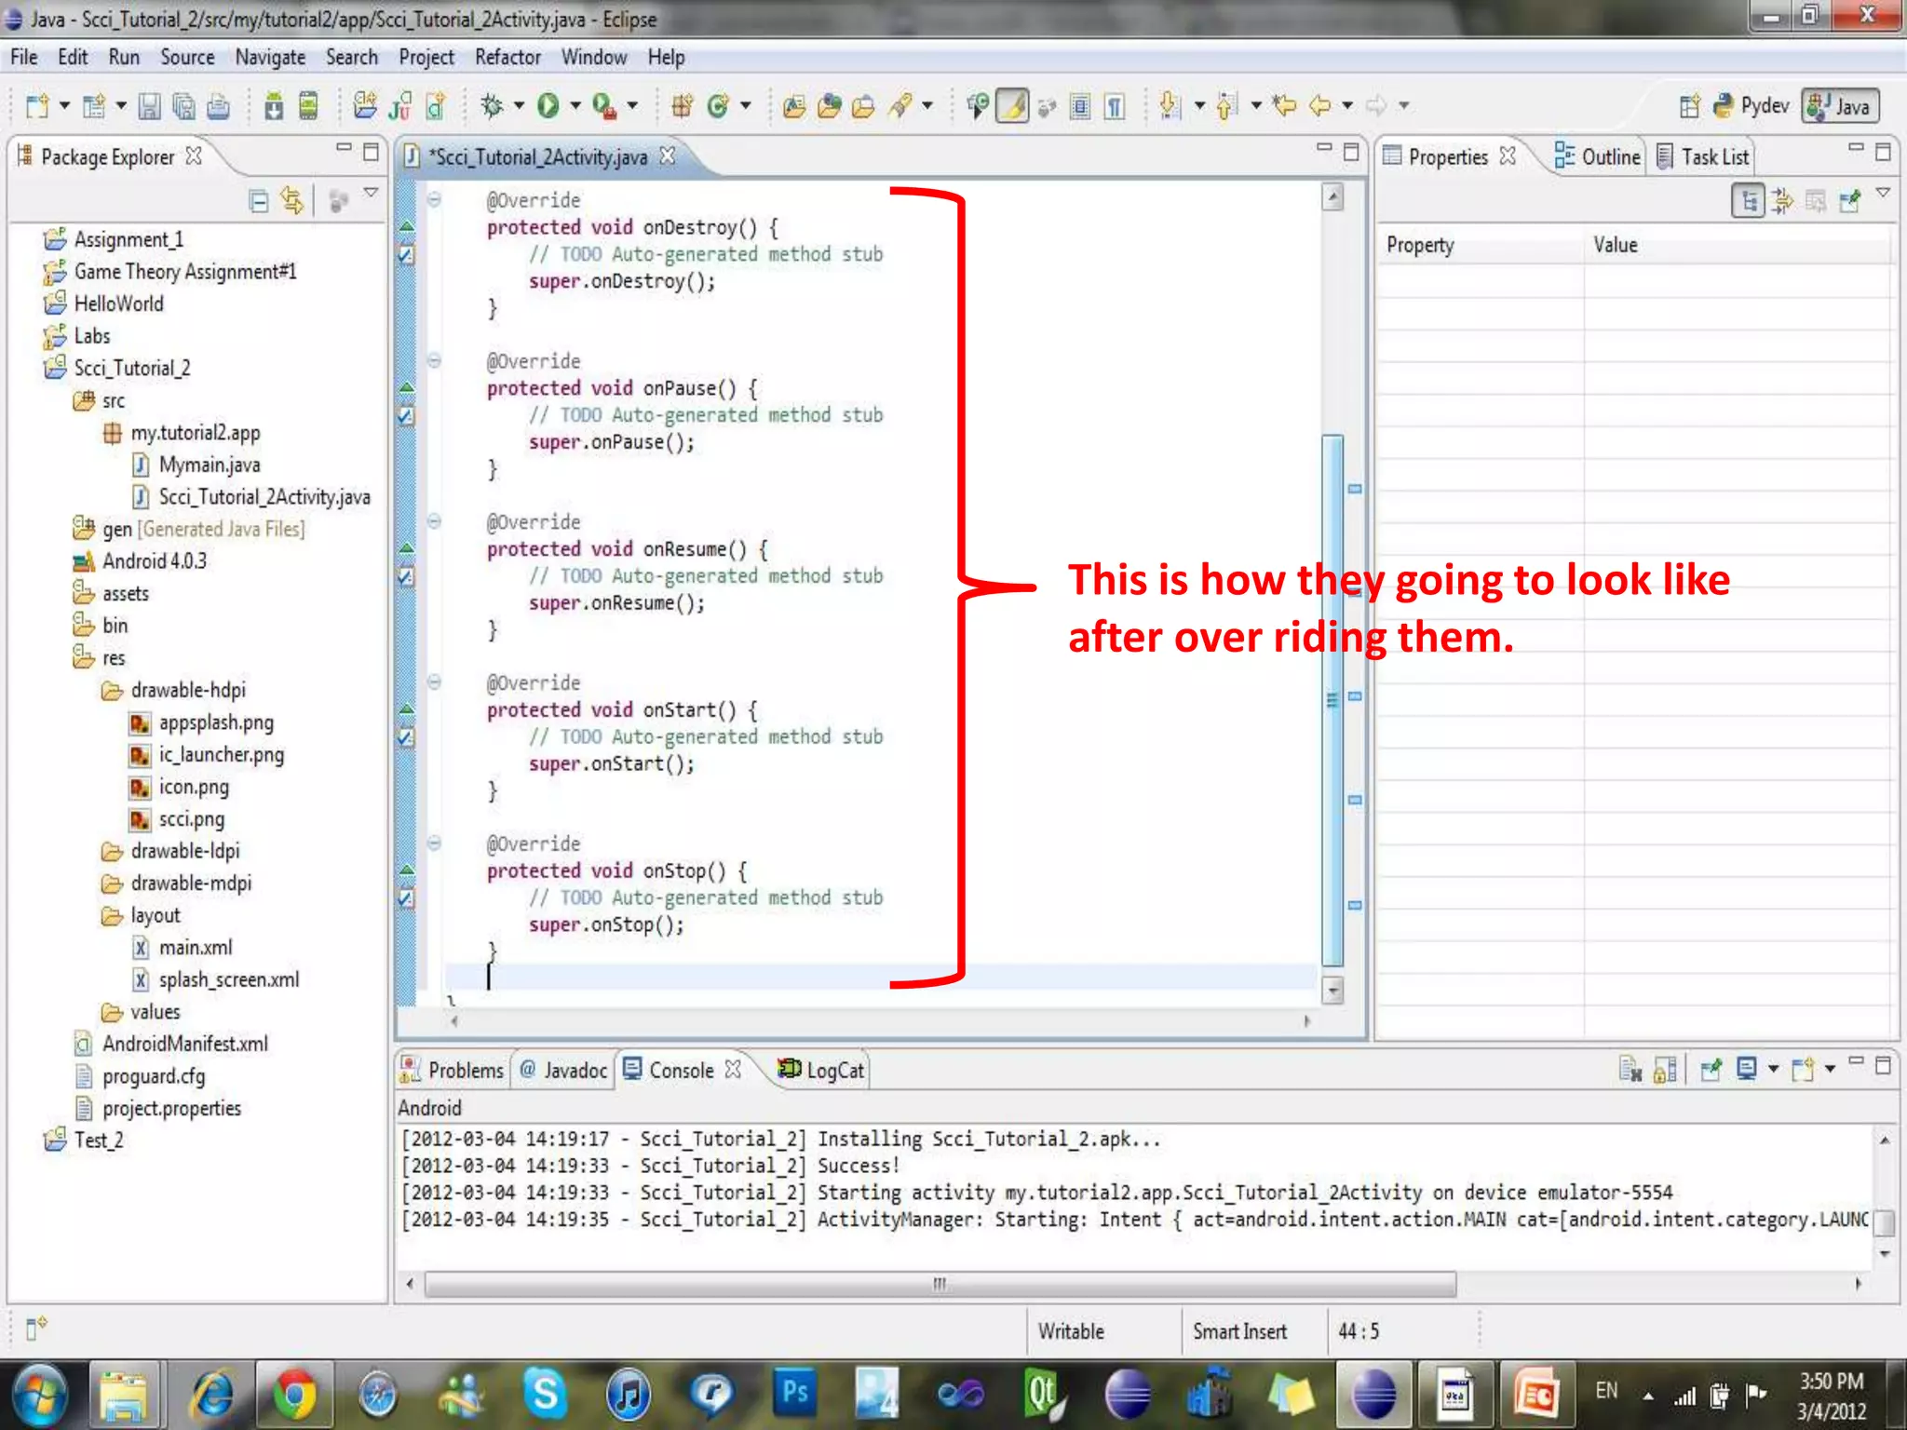1907x1430 pixels.
Task: Open the Navigate menu
Action: tap(270, 57)
